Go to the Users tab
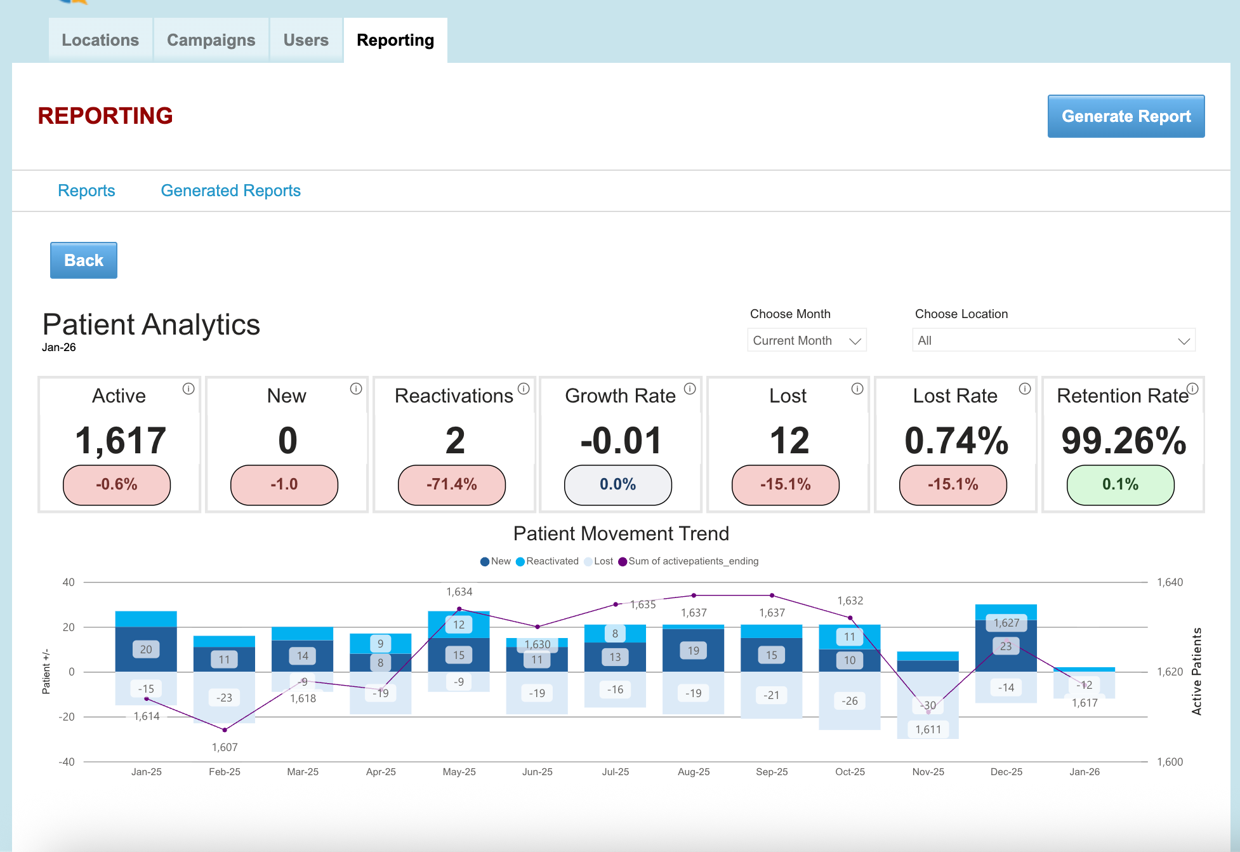The image size is (1240, 852). 306,40
